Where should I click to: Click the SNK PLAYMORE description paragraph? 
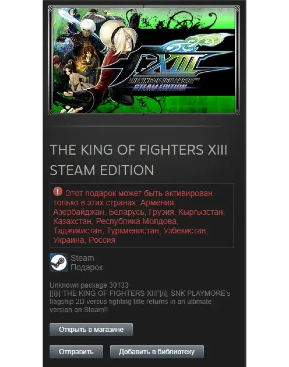point(140,302)
